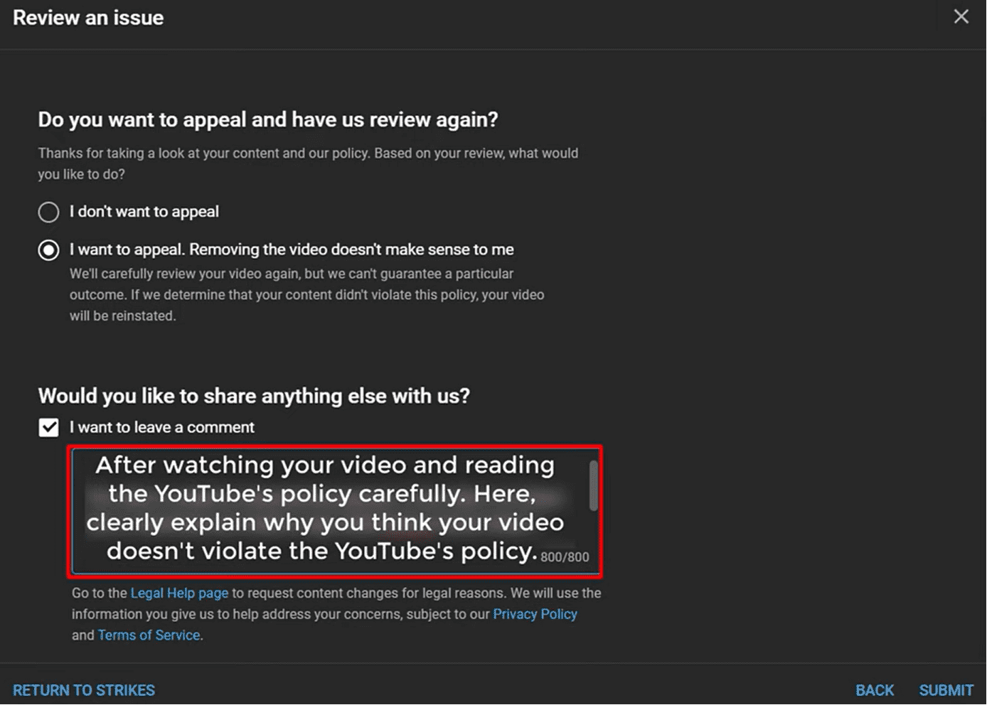The height and width of the screenshot is (705, 987).
Task: Click the 800/800 character counter
Action: (565, 557)
